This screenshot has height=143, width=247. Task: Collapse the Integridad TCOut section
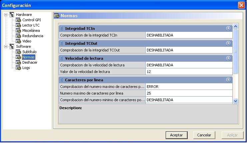click(228, 43)
